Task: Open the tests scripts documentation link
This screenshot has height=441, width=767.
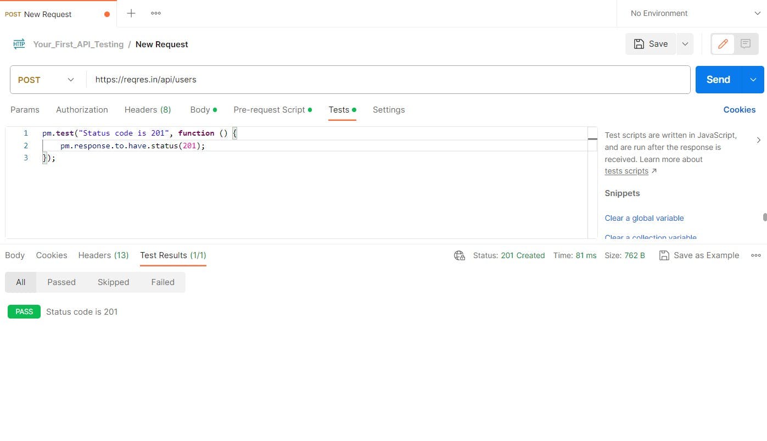Action: (626, 171)
